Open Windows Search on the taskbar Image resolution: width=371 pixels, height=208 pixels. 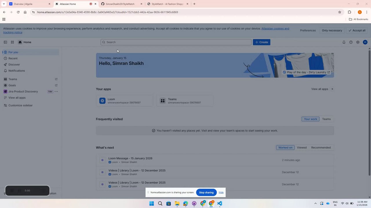(x=160, y=203)
